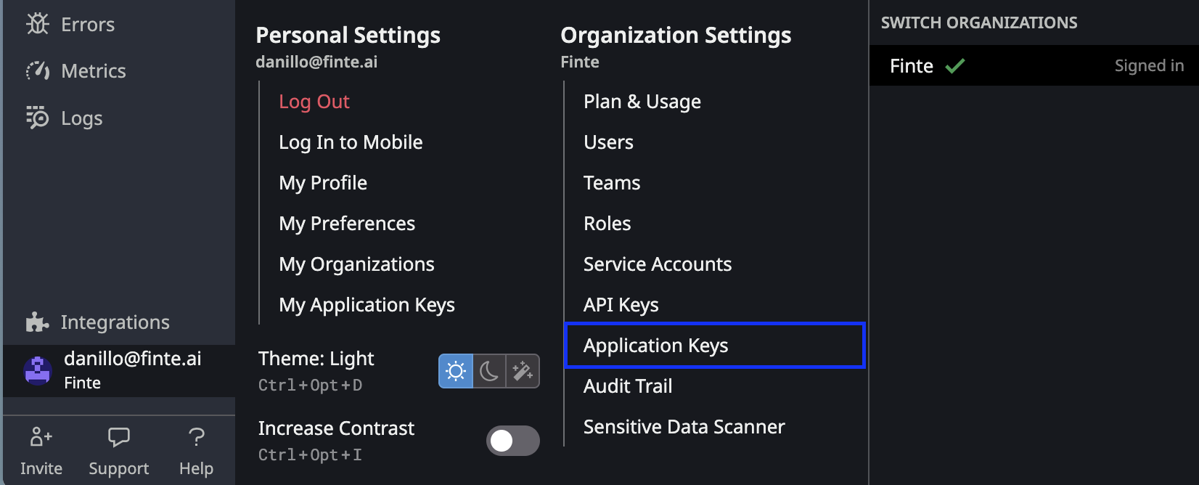The height and width of the screenshot is (485, 1199).
Task: Click danillo@finte.ai under Personal Settings
Action: click(x=316, y=62)
